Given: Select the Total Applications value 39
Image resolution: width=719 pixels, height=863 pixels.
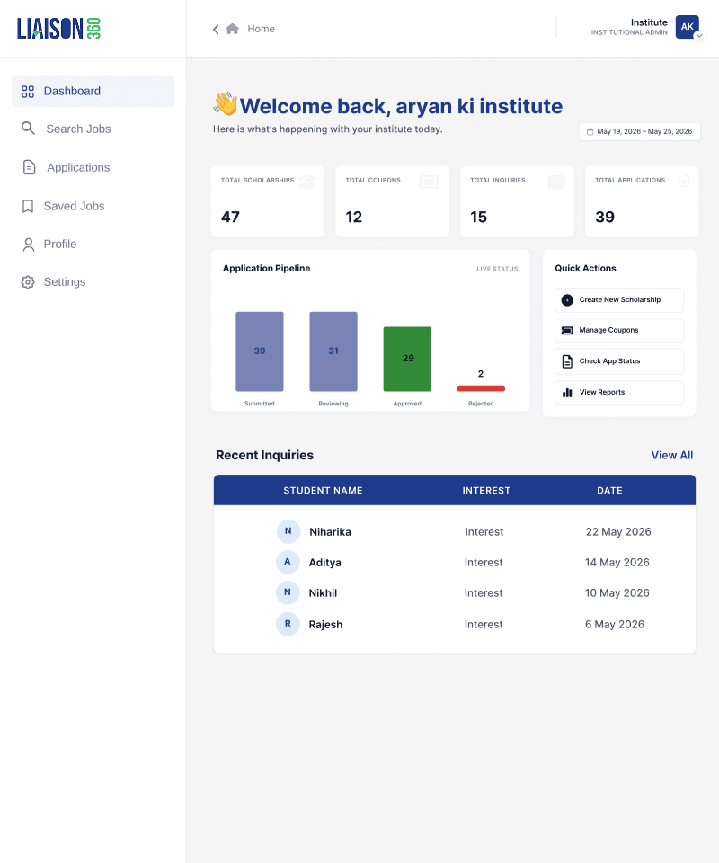Looking at the screenshot, I should 605,217.
